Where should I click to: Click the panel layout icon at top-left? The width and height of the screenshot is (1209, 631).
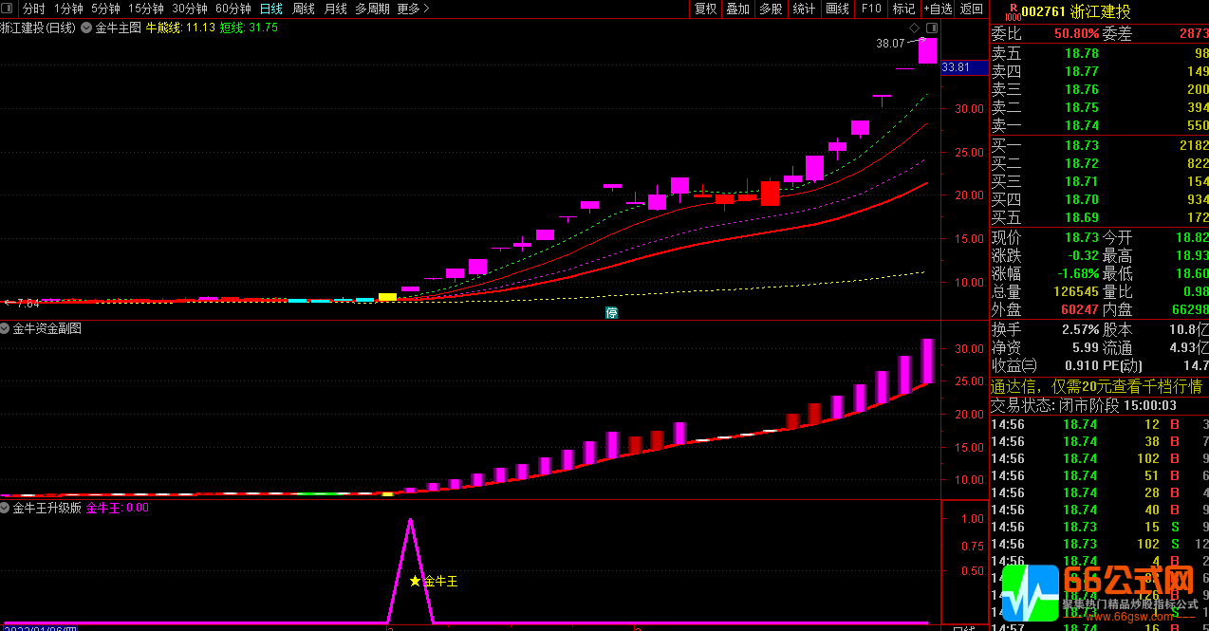(9, 9)
